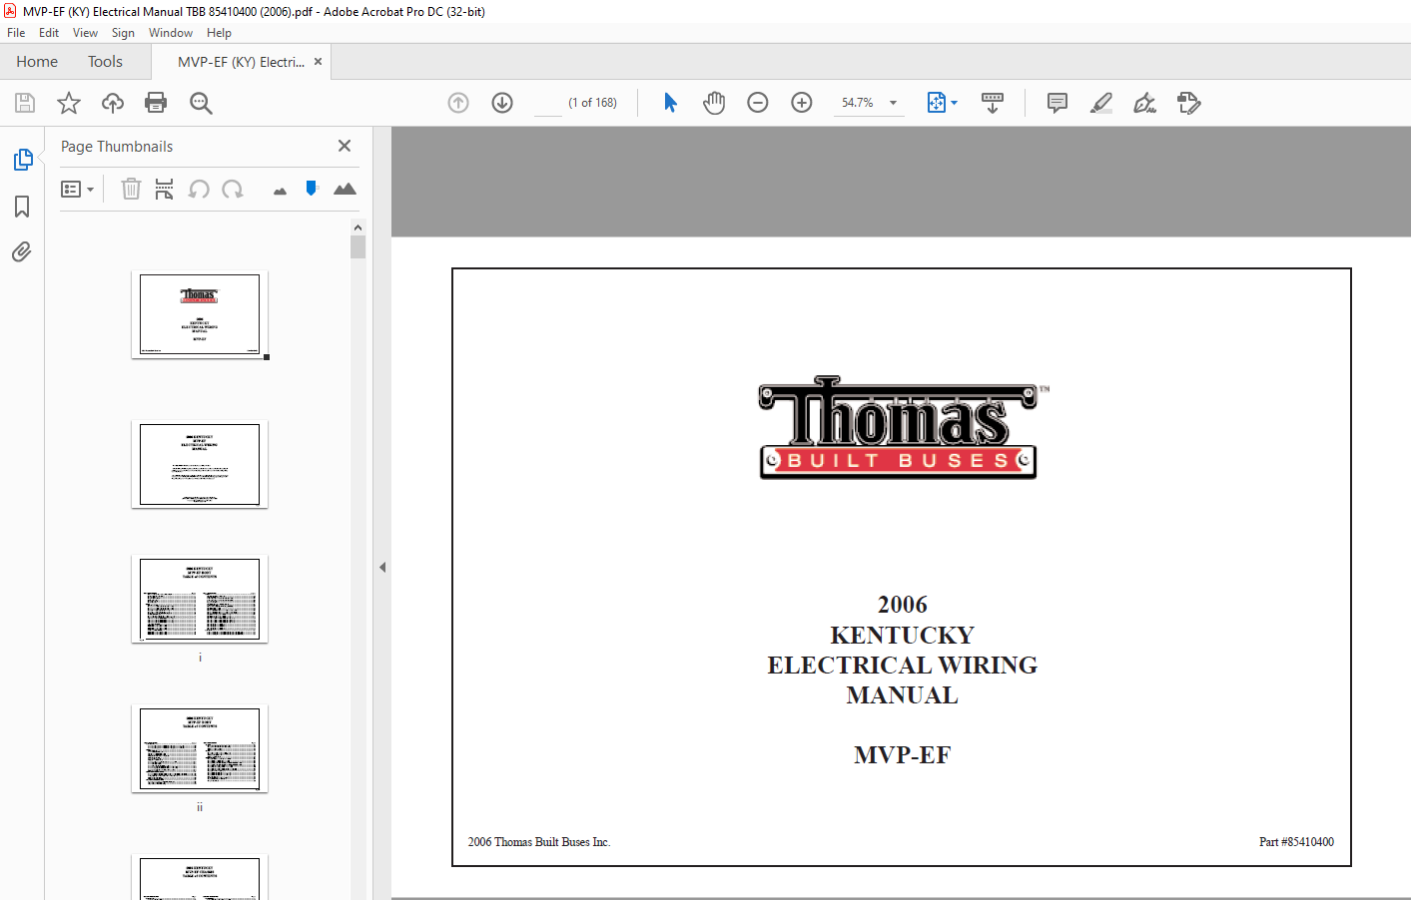Click the upload to cloud icon
The width and height of the screenshot is (1411, 900).
113,103
